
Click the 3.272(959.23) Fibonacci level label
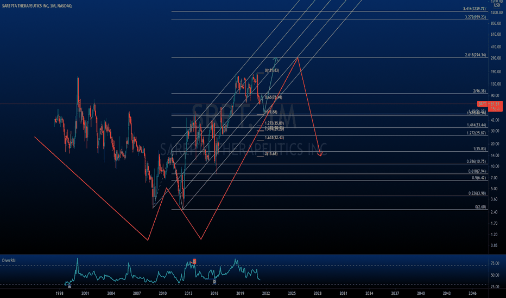tap(476, 17)
